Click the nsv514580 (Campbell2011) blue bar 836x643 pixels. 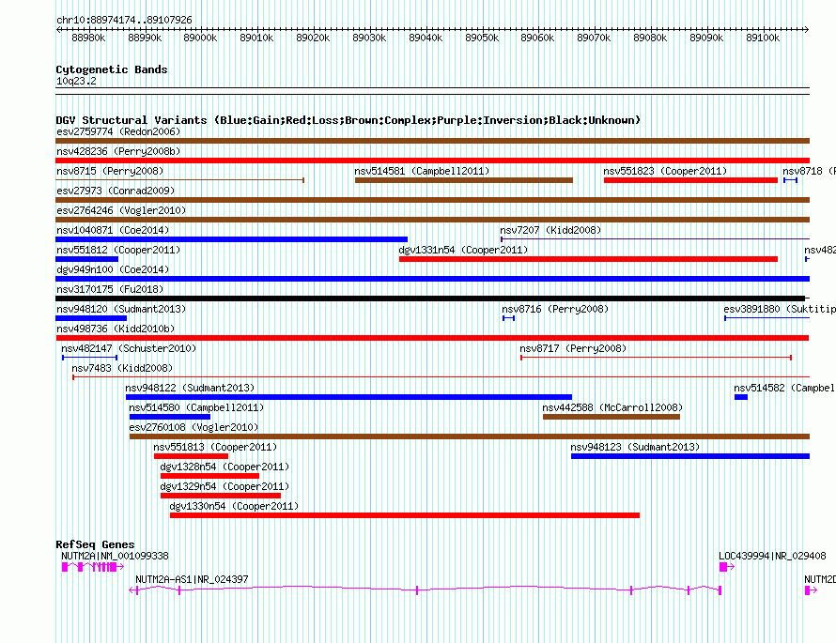[x=170, y=417]
